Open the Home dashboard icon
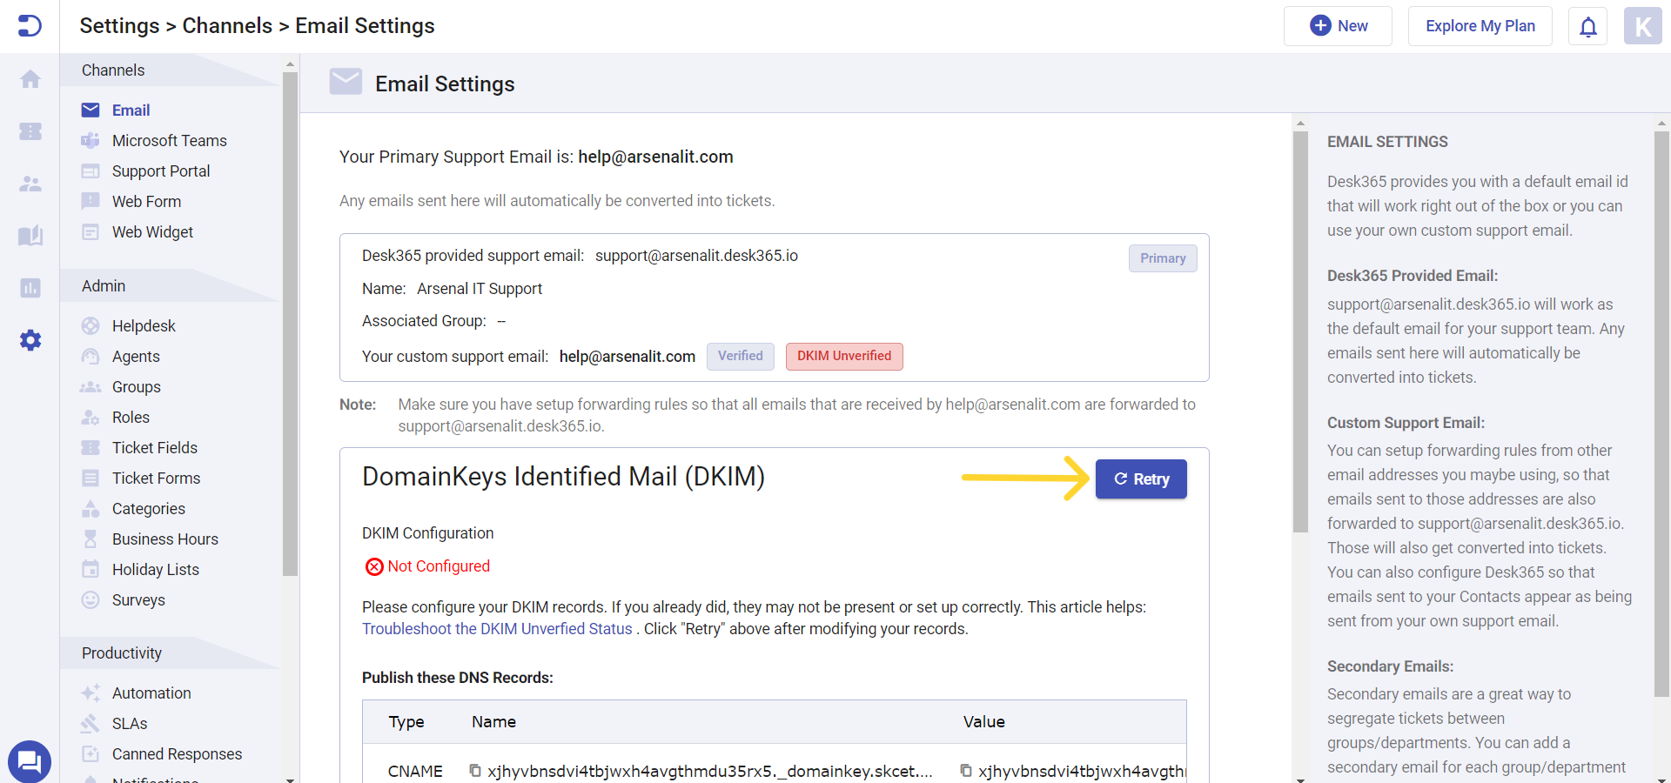Viewport: 1671px width, 783px height. (30, 79)
